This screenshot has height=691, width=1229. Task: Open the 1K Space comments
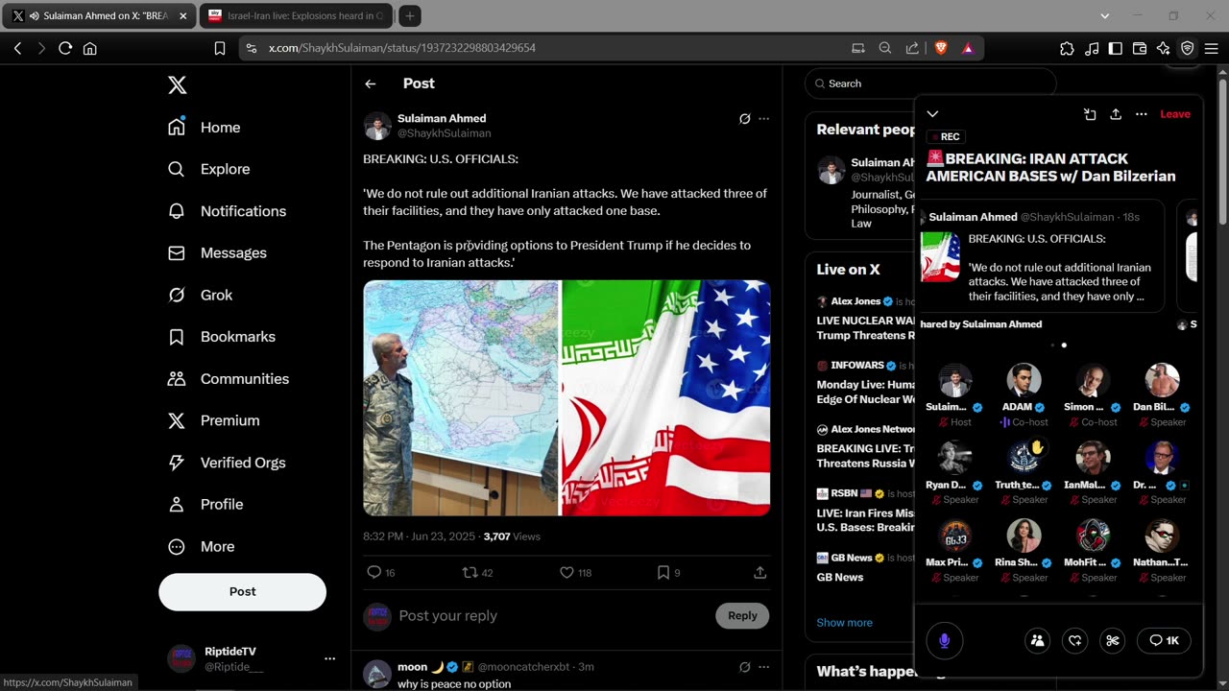1164,640
